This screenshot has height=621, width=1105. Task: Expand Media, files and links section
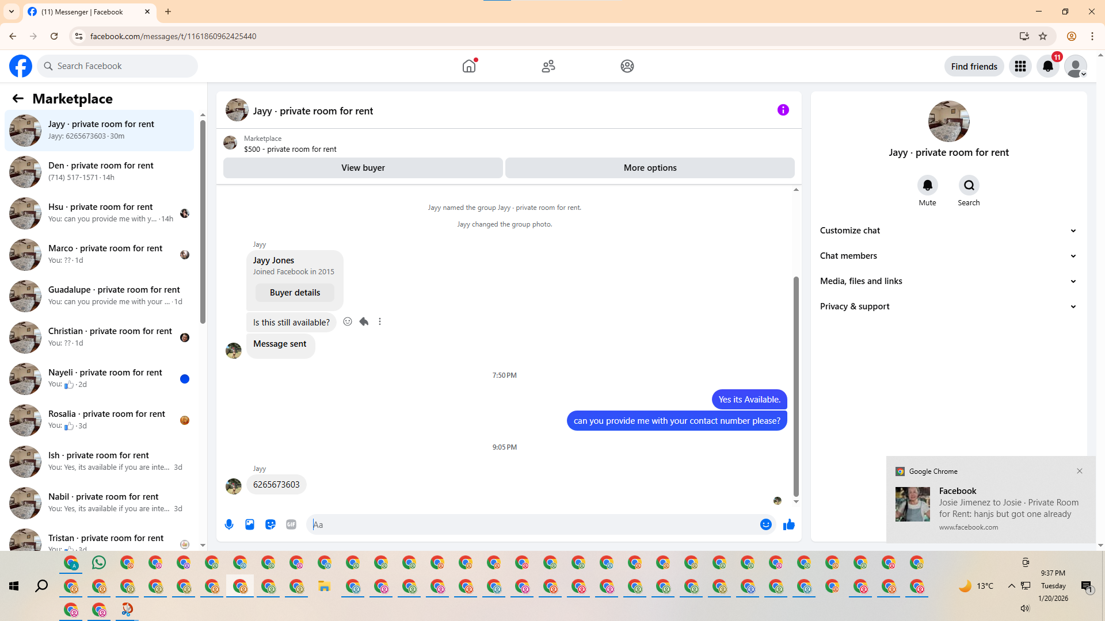click(948, 281)
